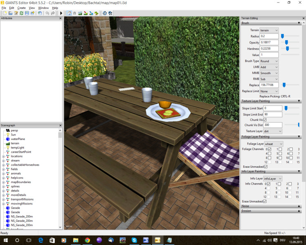
Task: Click the green Reload arrows icon
Action: (21, 13)
